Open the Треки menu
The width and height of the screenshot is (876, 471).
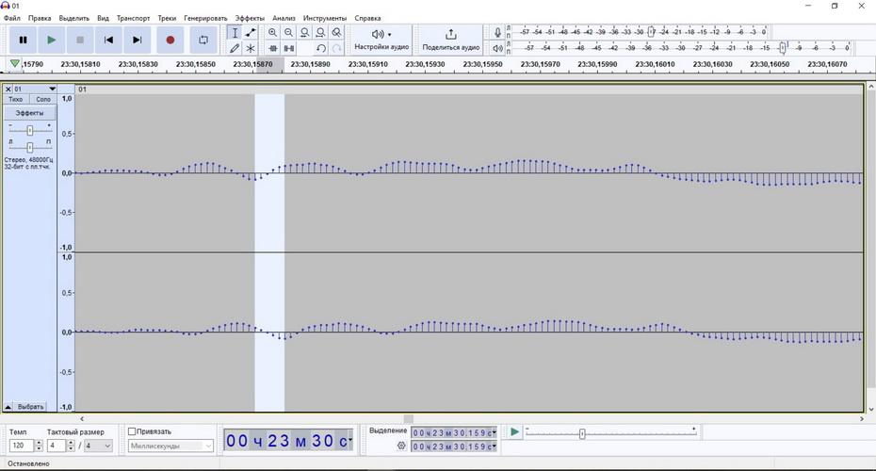click(x=167, y=18)
